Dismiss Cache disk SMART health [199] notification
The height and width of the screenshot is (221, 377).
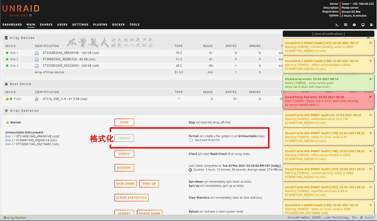[x=370, y=133]
